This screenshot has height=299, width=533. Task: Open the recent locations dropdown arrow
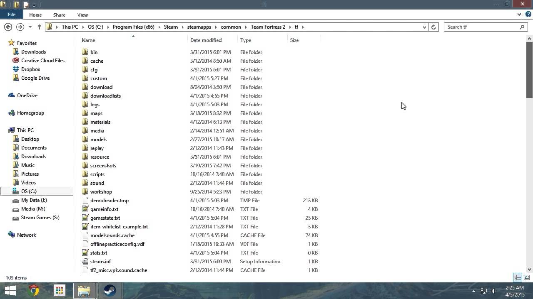tap(30, 27)
